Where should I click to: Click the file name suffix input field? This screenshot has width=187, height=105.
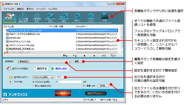(x=70, y=82)
